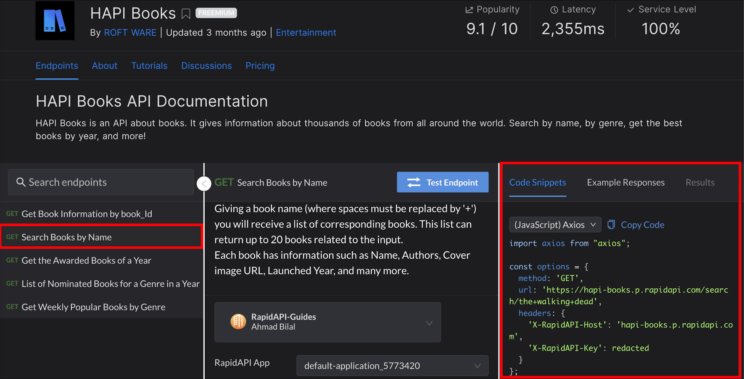Screen dimensions: 744x379
Task: Open the Results tab
Action: tap(700, 182)
